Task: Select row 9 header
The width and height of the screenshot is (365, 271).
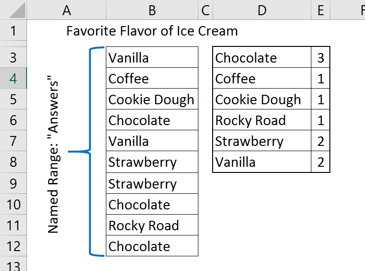Action: [13, 184]
